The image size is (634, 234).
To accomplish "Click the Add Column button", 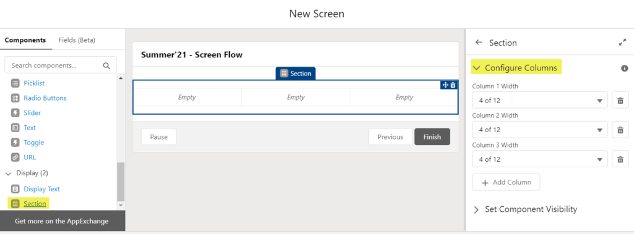I will [x=506, y=182].
